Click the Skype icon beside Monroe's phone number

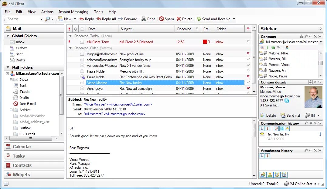point(287,101)
